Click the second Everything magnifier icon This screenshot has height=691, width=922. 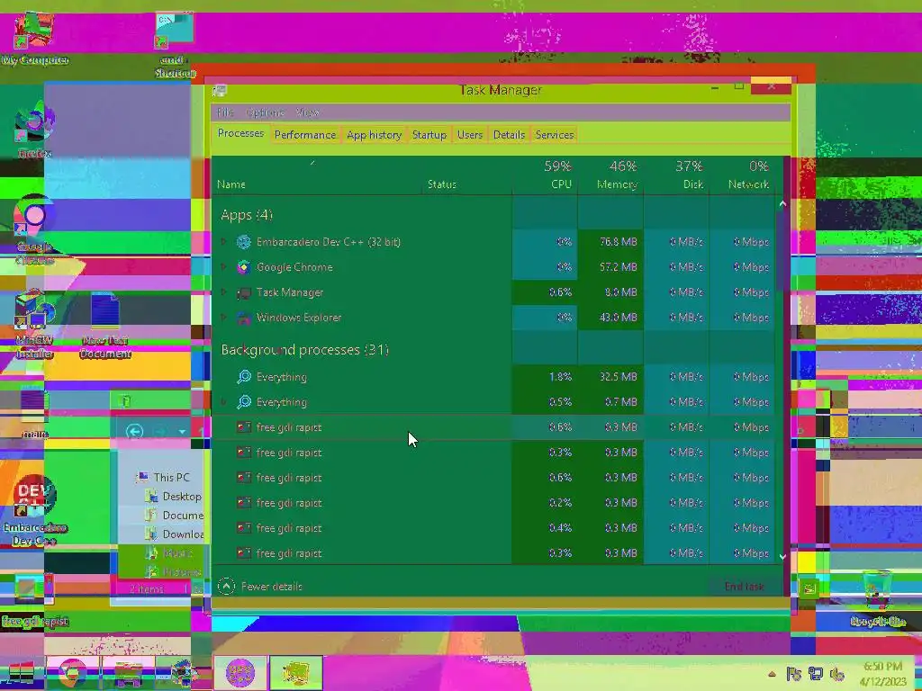click(243, 402)
